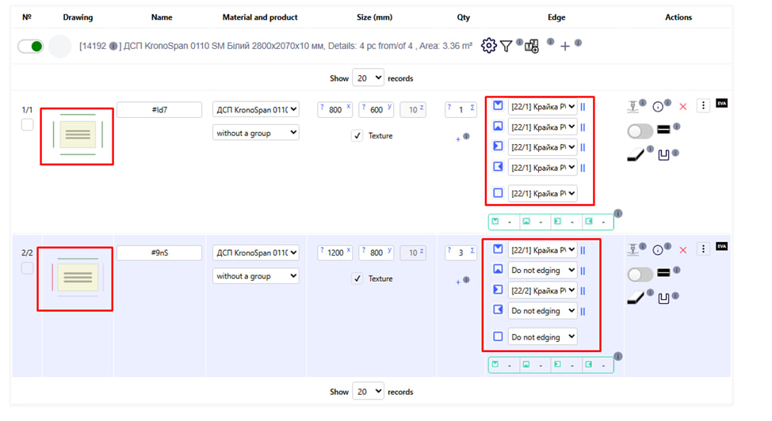The height and width of the screenshot is (421, 772).
Task: Click the drawing thumbnail of part #9nS
Action: pos(78,276)
